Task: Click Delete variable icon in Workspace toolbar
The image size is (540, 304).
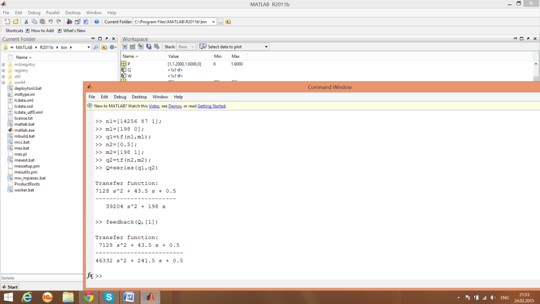Action: [156, 47]
